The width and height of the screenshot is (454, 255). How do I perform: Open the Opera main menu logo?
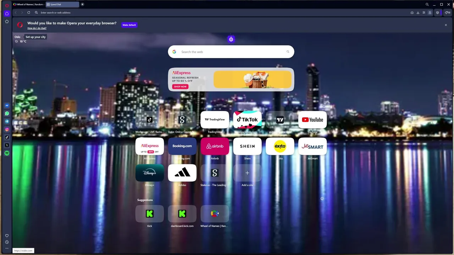point(7,5)
